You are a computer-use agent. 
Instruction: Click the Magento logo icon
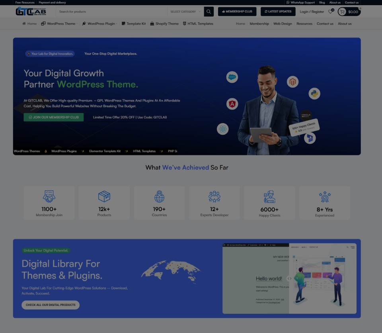(293, 82)
